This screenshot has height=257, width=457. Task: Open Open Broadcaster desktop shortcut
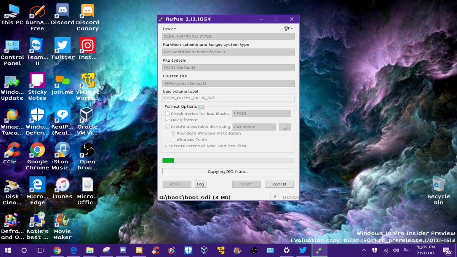click(88, 156)
